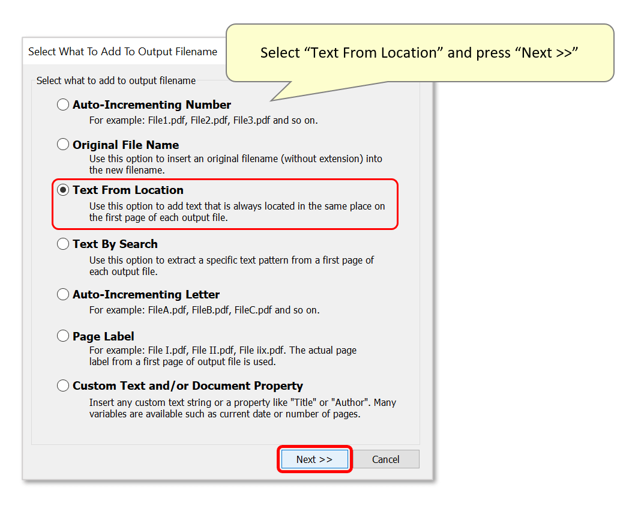This screenshot has height=505, width=629.
Task: Select Custom Text and/or Document Property
Action: tap(63, 386)
